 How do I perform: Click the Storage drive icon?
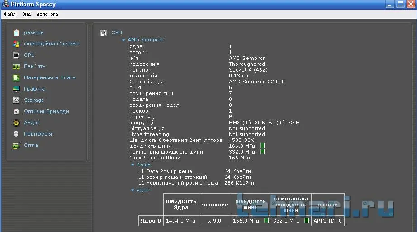click(16, 100)
